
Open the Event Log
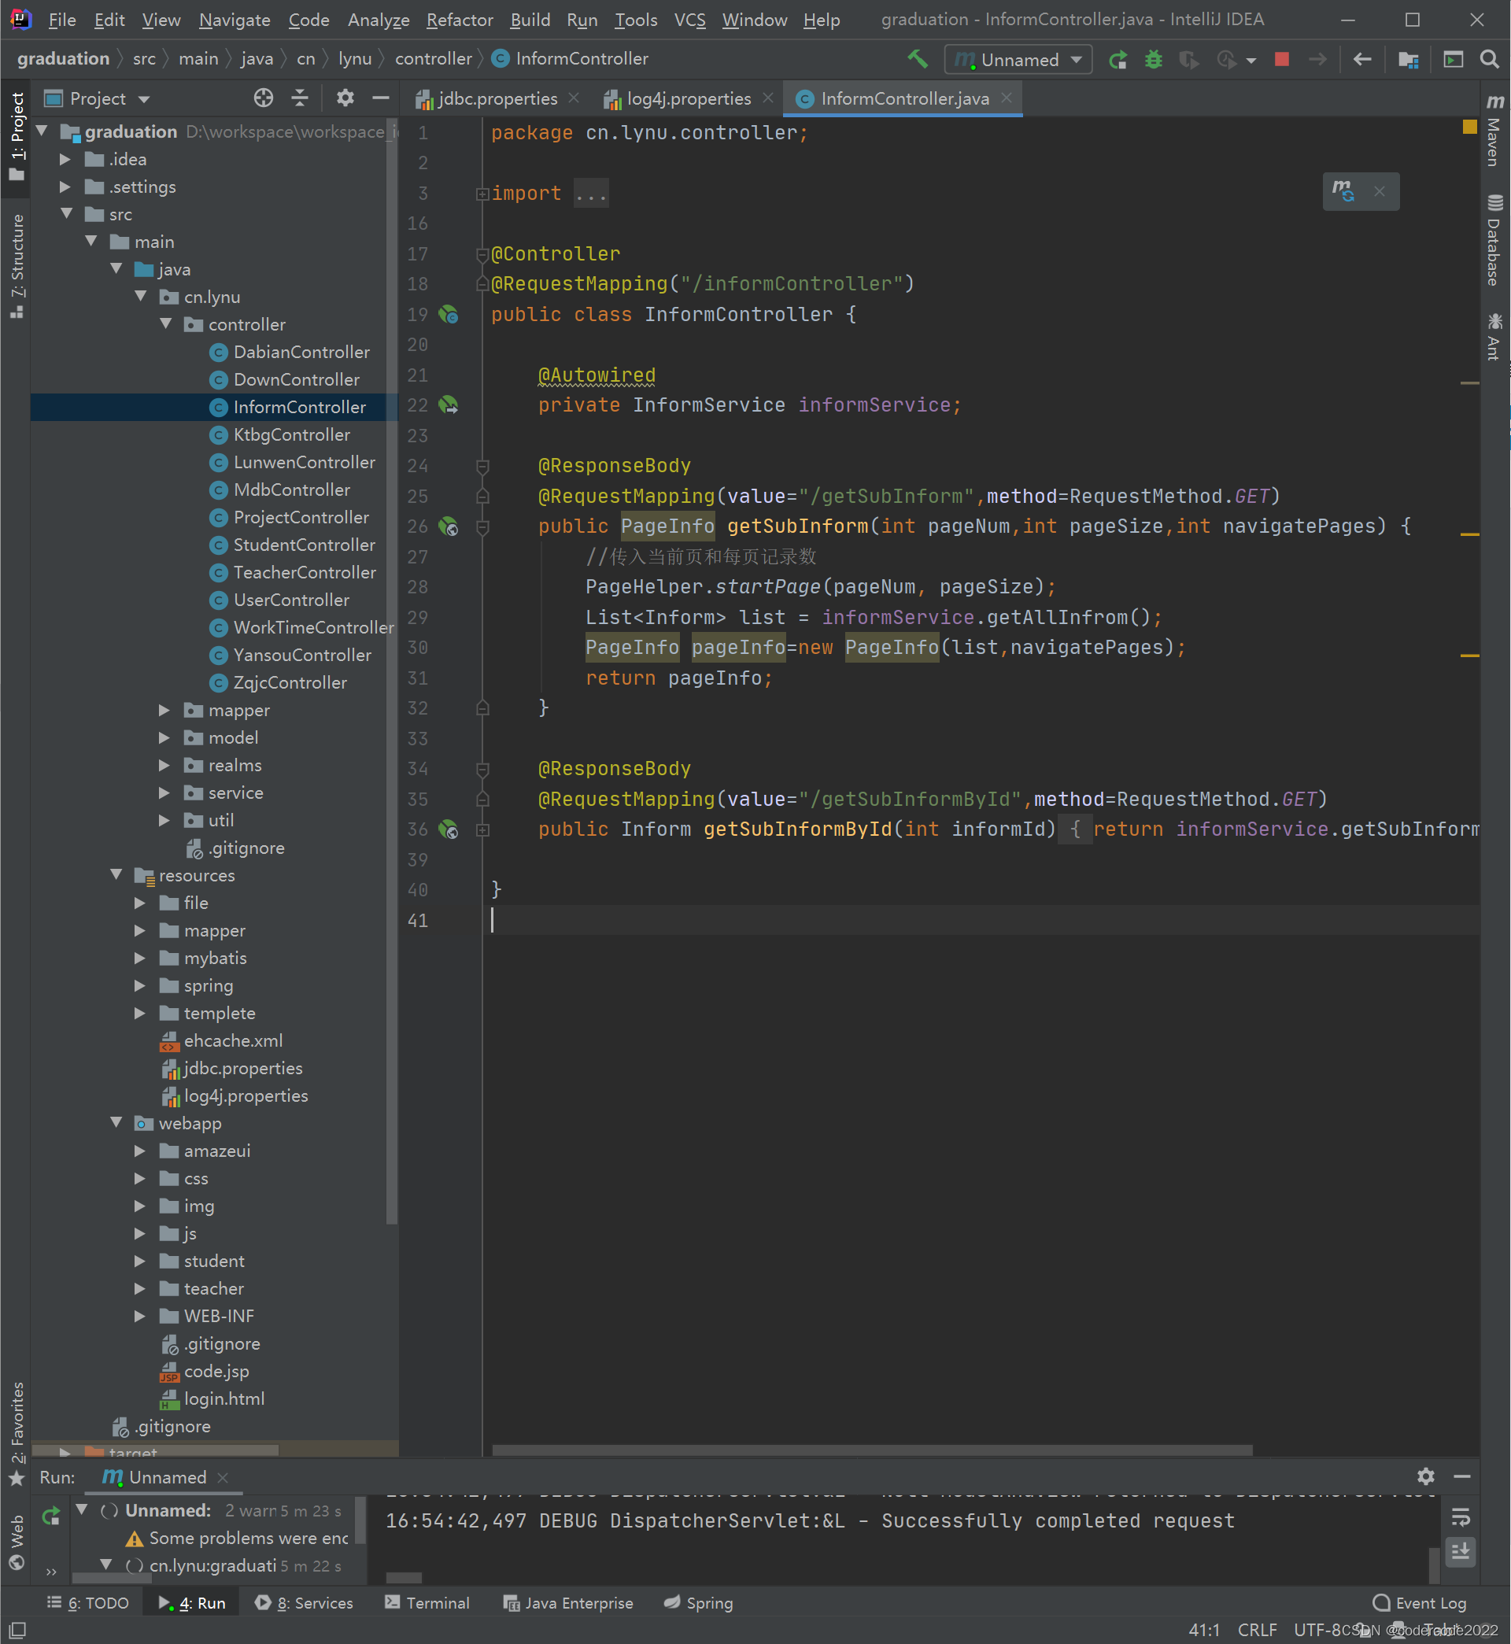click(x=1420, y=1602)
